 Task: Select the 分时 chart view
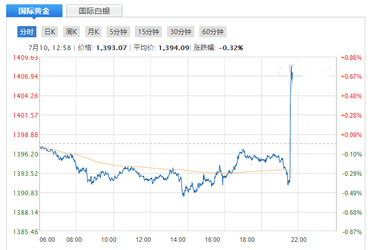point(27,32)
